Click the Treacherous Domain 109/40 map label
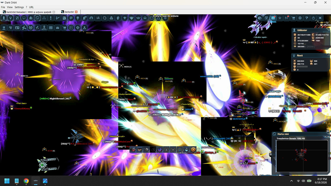Viewport: 331px width, 186px height. pyautogui.click(x=291, y=138)
